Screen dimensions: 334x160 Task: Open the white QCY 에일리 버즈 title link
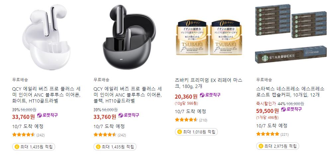46,95
